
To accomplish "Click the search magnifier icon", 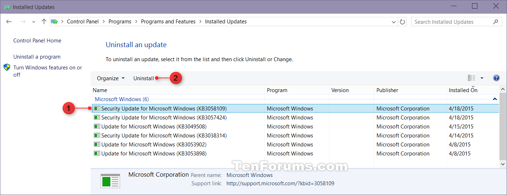I will pos(495,22).
